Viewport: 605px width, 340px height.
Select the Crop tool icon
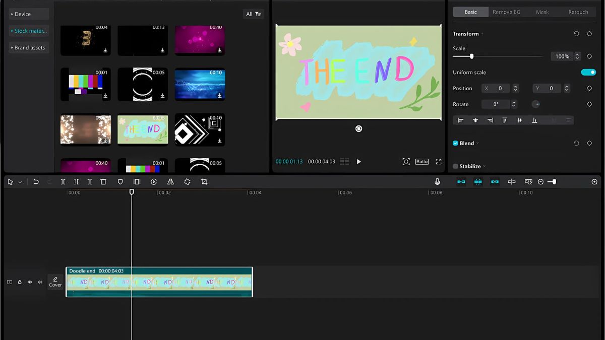click(x=204, y=182)
